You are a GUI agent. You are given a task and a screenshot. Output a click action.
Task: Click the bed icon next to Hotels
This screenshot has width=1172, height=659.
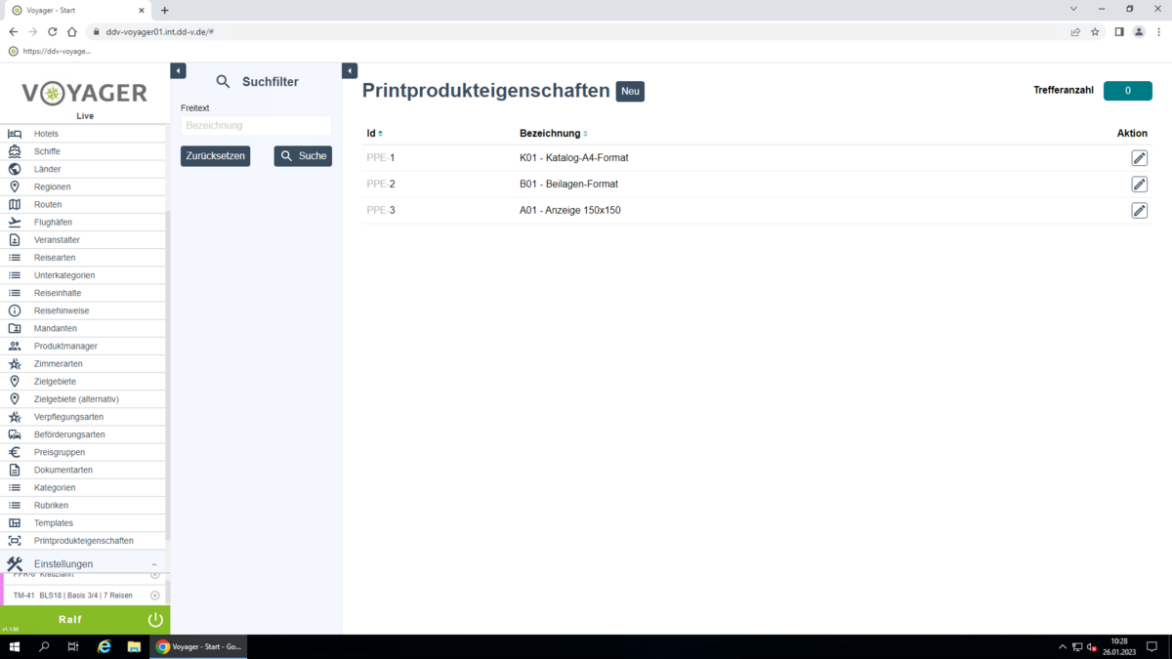[15, 134]
